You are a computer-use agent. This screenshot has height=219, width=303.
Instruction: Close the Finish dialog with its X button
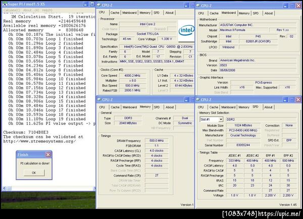pyautogui.click(x=48, y=154)
